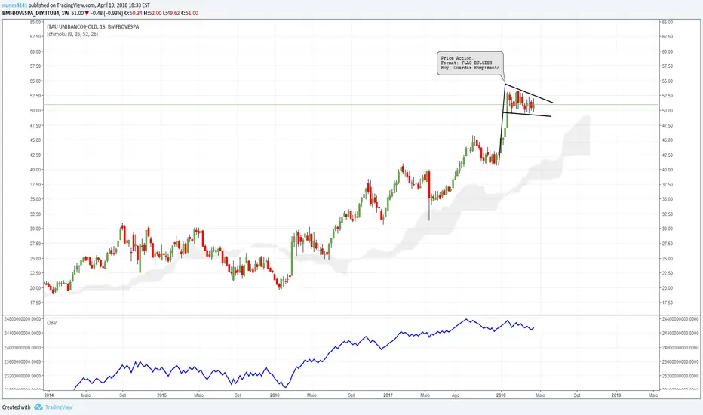Click the '-0.48 (-0.93%)' change value
The height and width of the screenshot is (415, 703).
tap(106, 13)
